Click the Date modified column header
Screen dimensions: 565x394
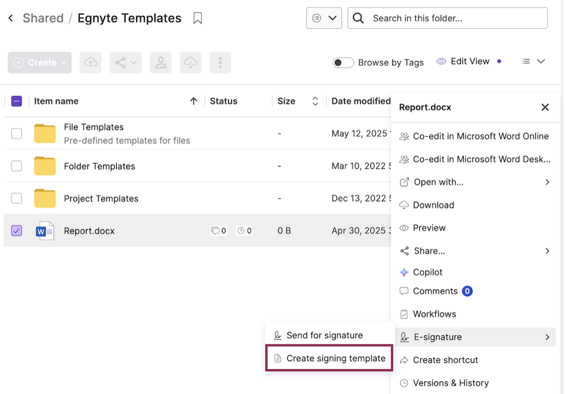(361, 101)
